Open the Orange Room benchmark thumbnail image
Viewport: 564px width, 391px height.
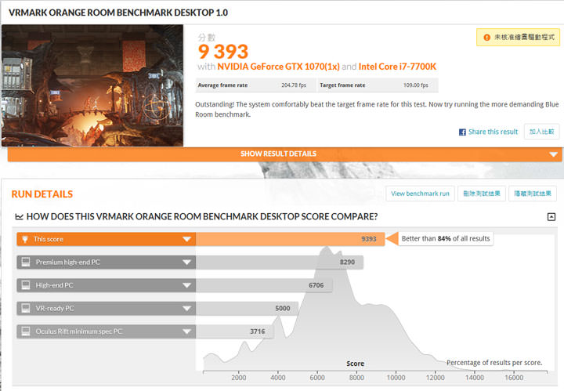[92, 85]
